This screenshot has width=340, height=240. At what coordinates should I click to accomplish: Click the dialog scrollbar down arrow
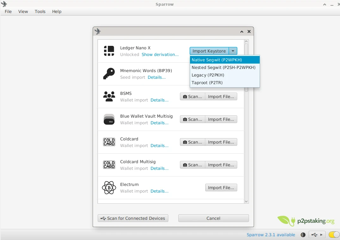click(246, 201)
